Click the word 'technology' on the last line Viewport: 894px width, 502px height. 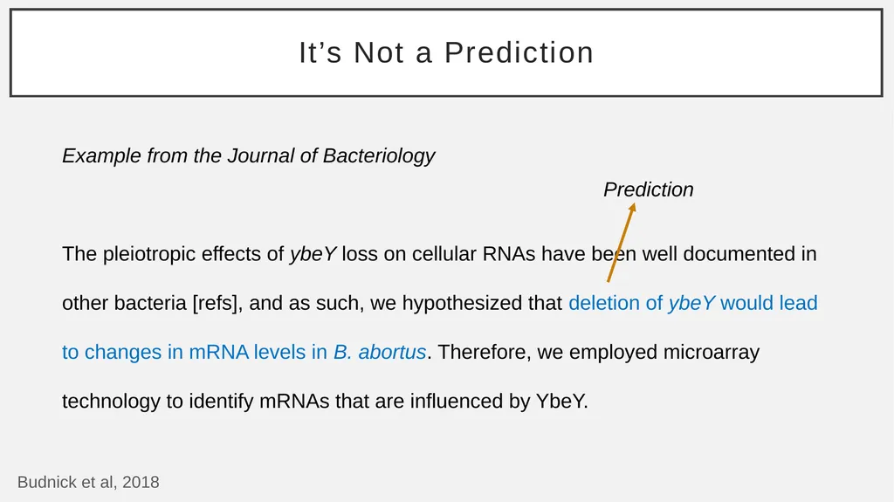click(111, 402)
